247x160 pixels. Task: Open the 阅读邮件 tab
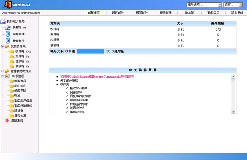click(118, 13)
